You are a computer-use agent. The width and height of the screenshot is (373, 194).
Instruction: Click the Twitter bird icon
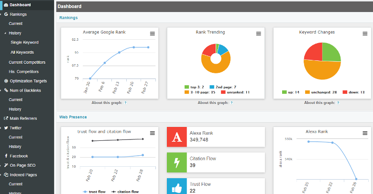[x=6, y=128]
